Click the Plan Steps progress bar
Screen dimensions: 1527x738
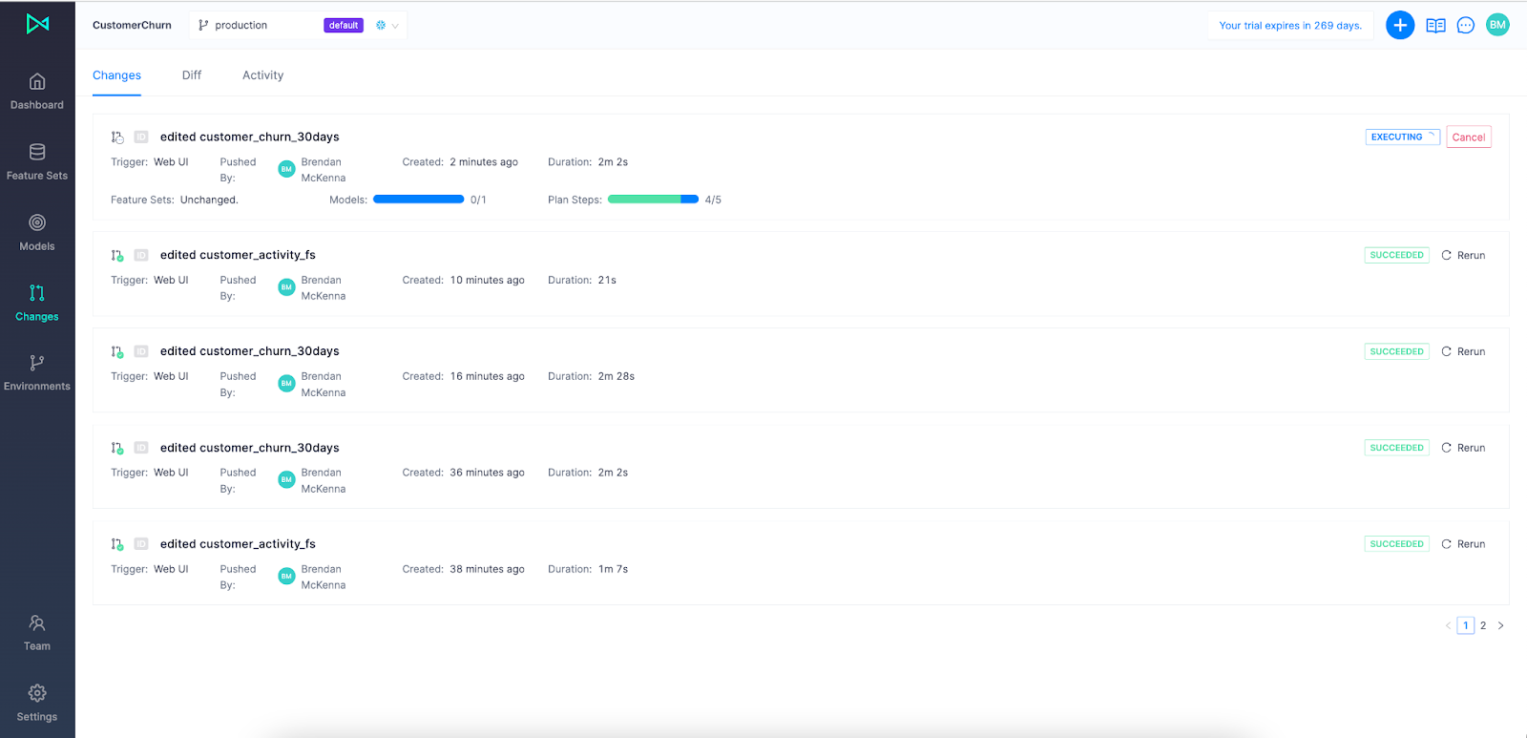point(653,200)
